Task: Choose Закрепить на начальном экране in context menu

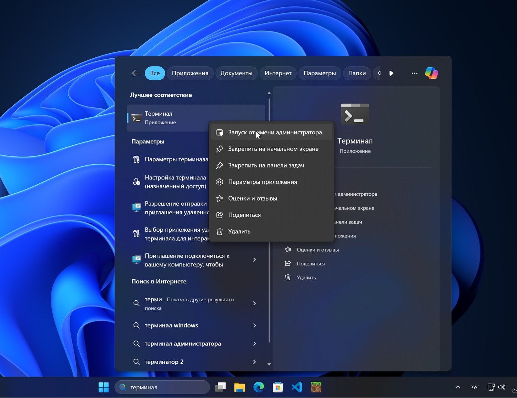Action: pyautogui.click(x=272, y=149)
